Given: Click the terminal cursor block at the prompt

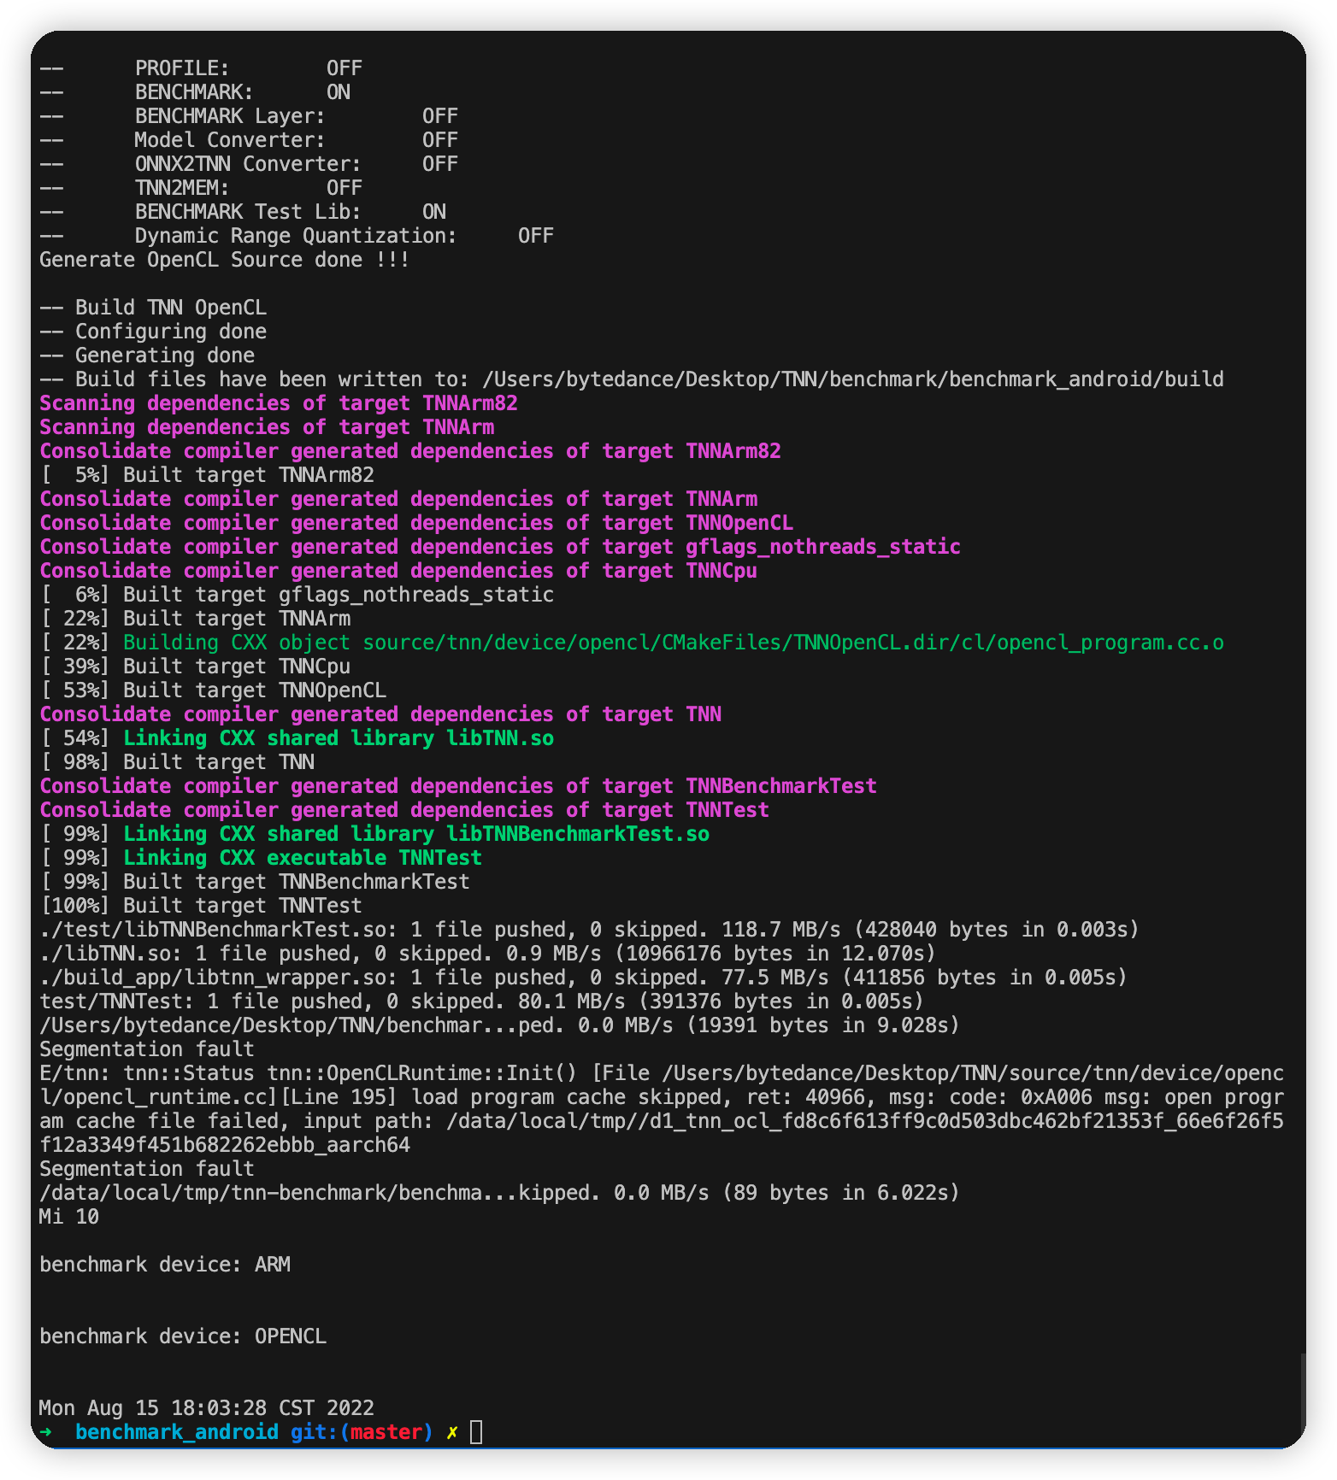Looking at the screenshot, I should pyautogui.click(x=476, y=1432).
